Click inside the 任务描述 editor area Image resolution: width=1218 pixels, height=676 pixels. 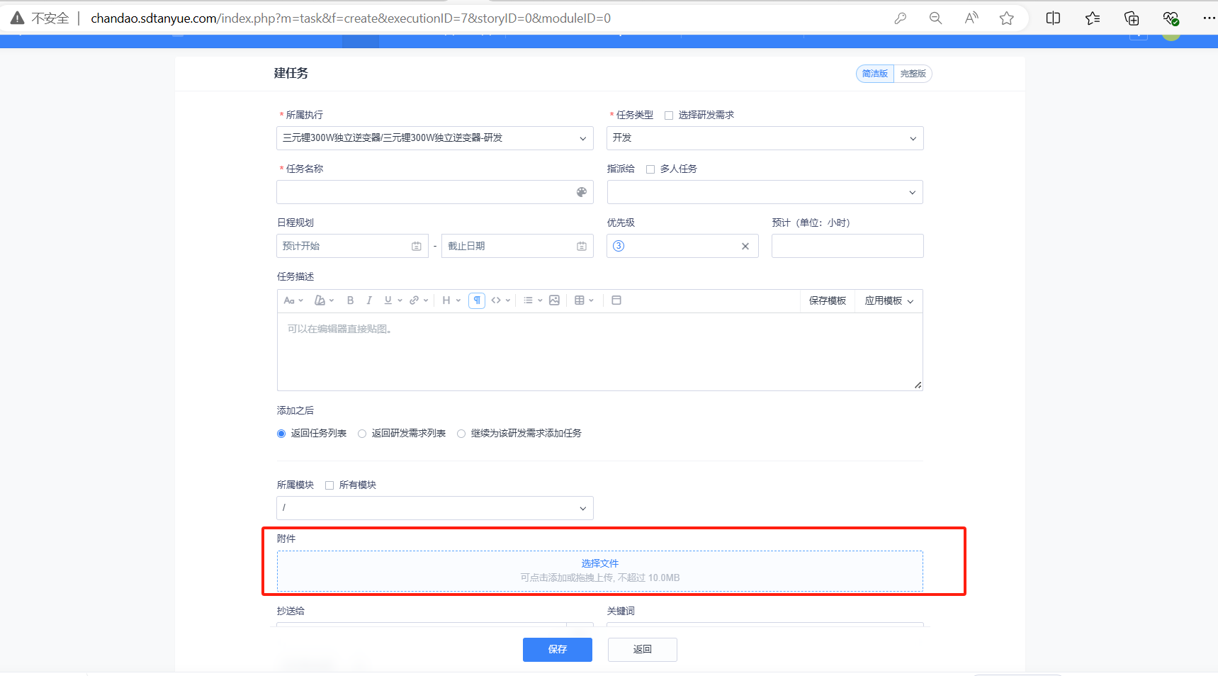pos(599,351)
